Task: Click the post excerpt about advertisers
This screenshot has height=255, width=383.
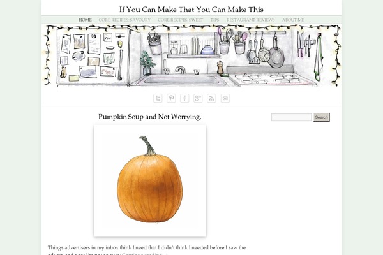Action: coord(147,250)
